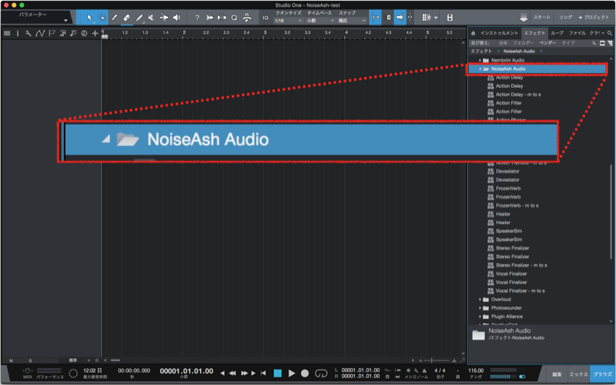Open the question mark help tool

click(x=197, y=18)
